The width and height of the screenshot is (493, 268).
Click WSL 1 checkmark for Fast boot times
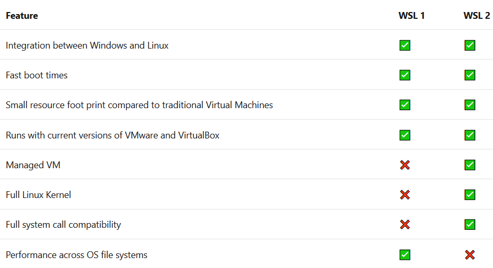pos(405,75)
